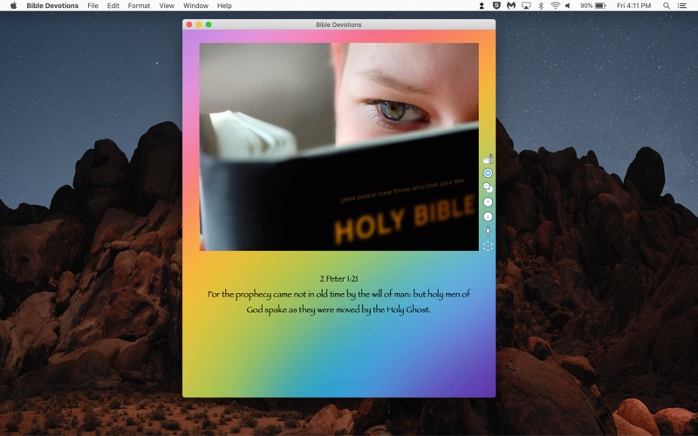Open the View menu

tap(167, 5)
